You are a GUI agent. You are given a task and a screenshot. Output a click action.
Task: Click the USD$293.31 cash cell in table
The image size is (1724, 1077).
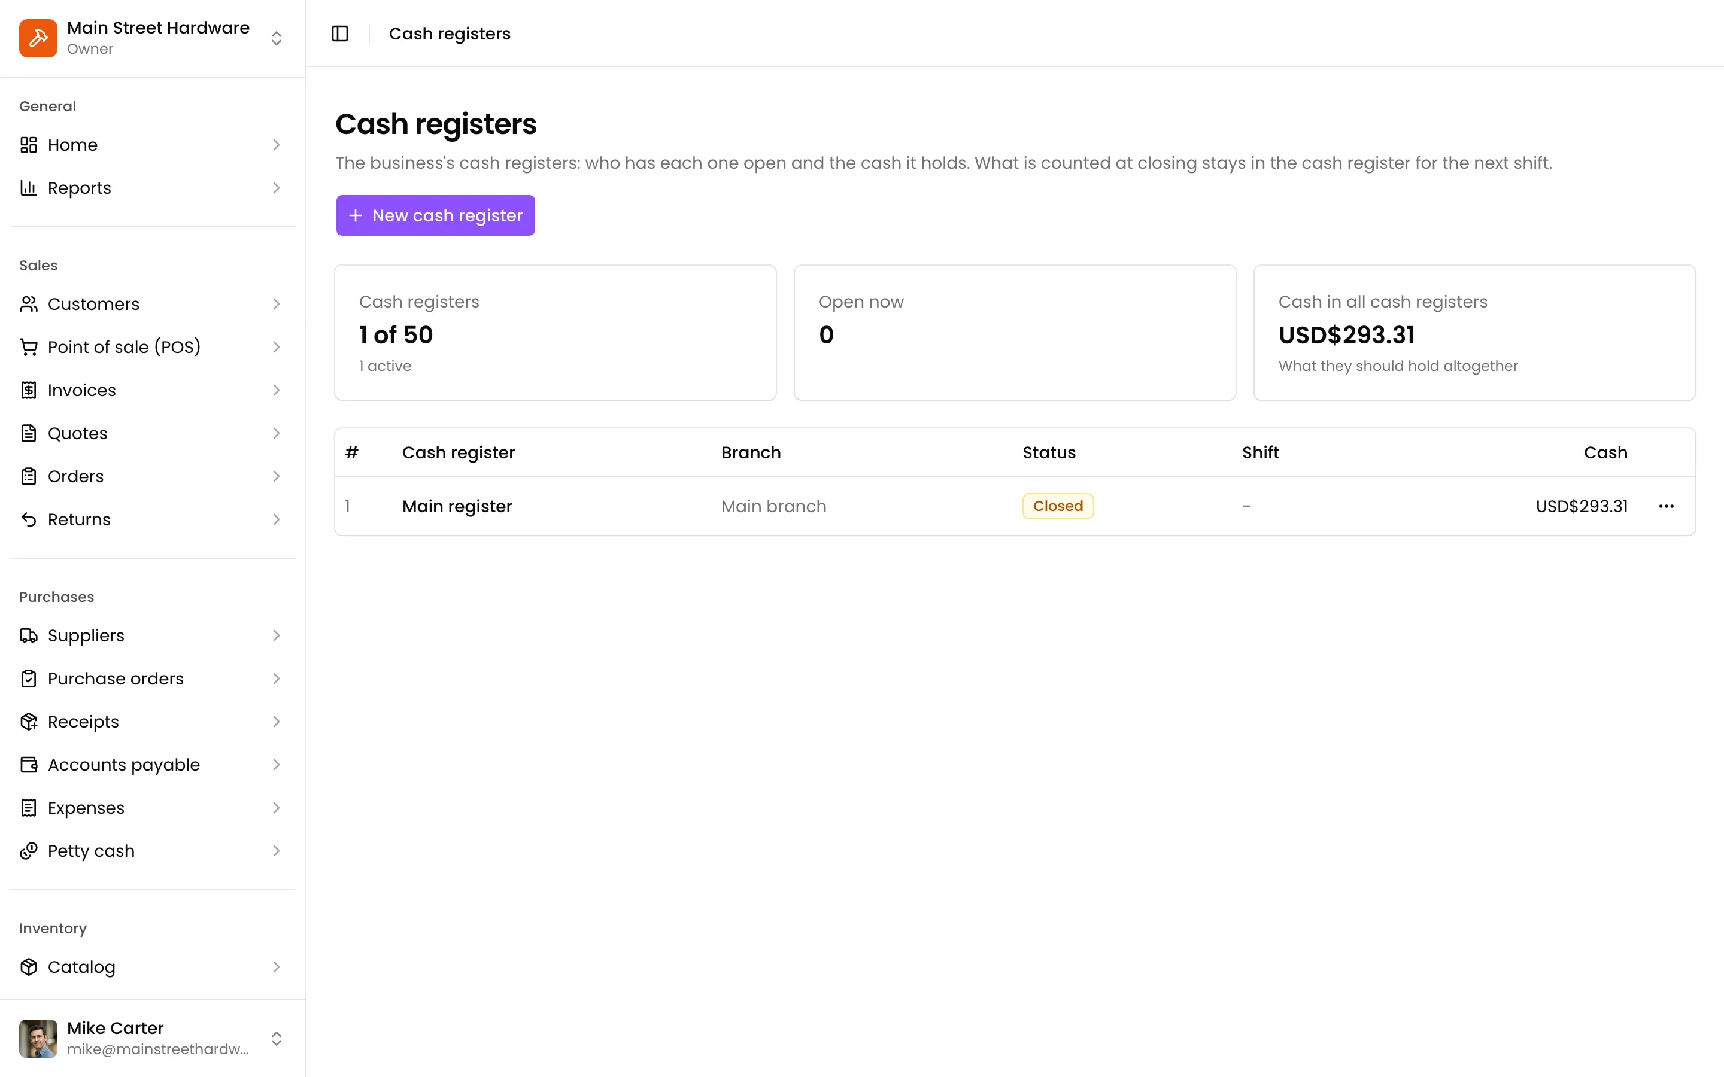1582,506
